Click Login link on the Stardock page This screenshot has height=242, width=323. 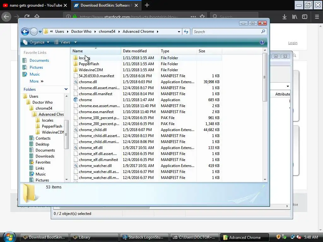(293, 43)
